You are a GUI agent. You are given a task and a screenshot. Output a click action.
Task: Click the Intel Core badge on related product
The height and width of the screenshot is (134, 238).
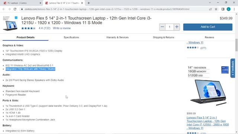(225, 70)
